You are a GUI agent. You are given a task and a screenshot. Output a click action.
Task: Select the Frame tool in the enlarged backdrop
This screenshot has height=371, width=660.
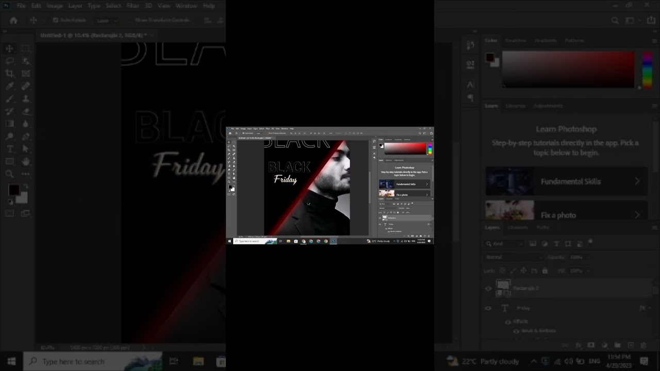click(x=26, y=74)
